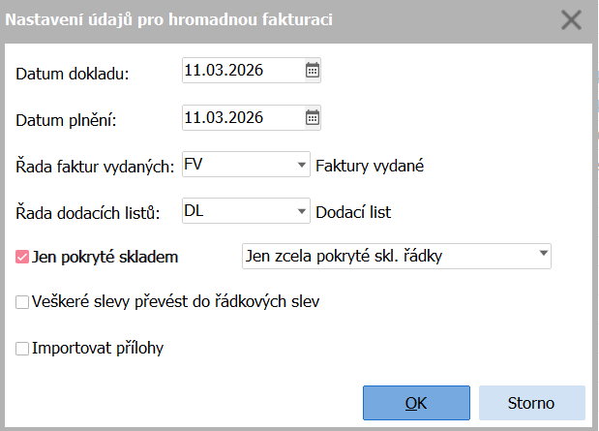This screenshot has width=599, height=431.
Task: Check the Importovat přílohy option
Action: (x=23, y=348)
